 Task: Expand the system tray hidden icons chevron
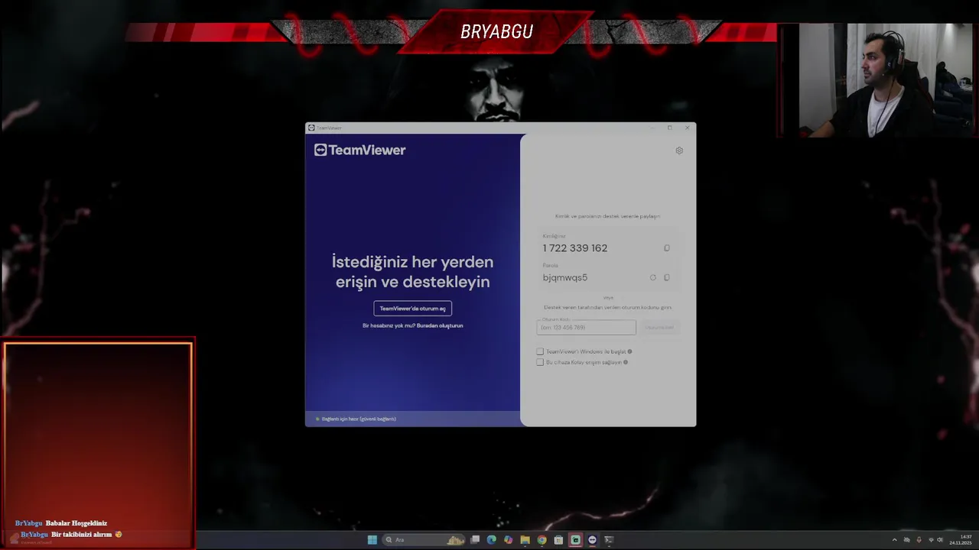point(894,540)
